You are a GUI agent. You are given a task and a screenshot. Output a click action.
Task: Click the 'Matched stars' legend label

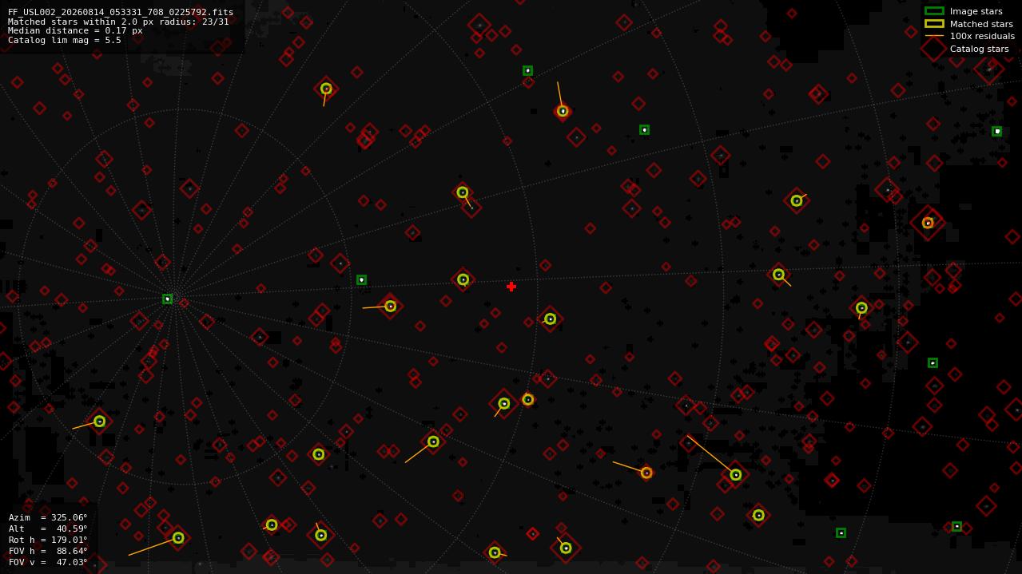pyautogui.click(x=981, y=24)
